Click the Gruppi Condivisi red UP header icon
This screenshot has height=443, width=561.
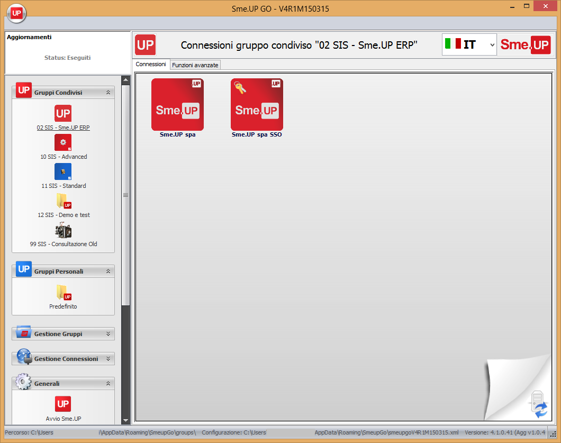click(x=24, y=90)
